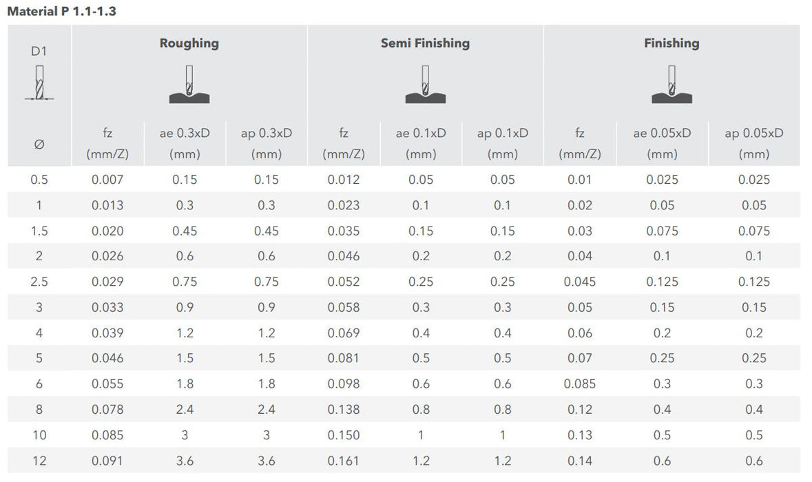The width and height of the screenshot is (812, 482).
Task: Click the finishing fz value 0.085
Action: click(x=579, y=384)
